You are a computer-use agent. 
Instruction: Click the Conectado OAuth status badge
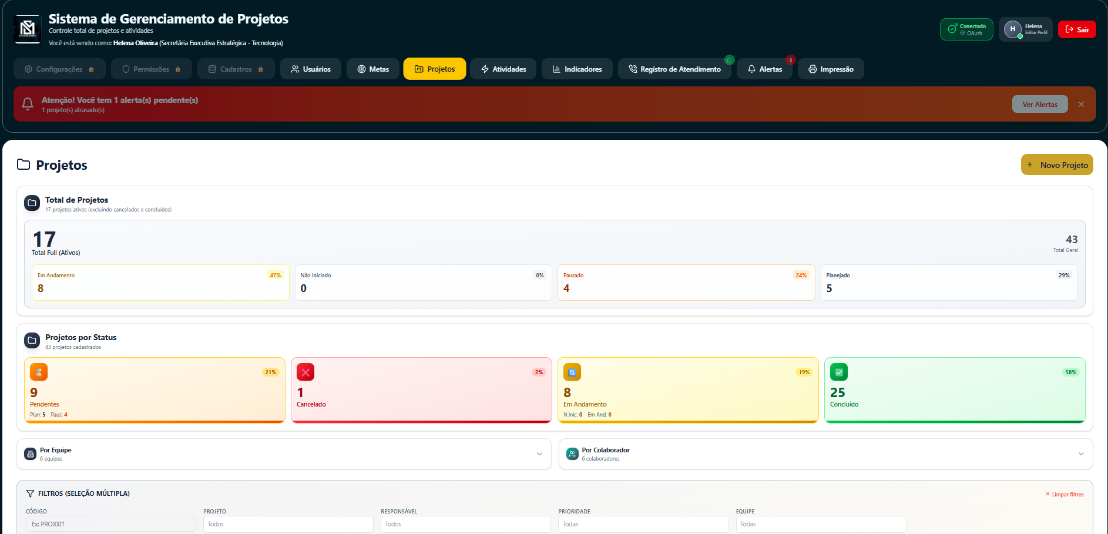966,29
